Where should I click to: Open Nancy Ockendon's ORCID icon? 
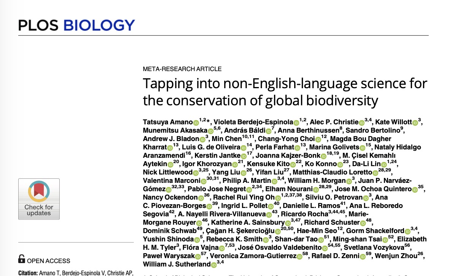point(201,198)
